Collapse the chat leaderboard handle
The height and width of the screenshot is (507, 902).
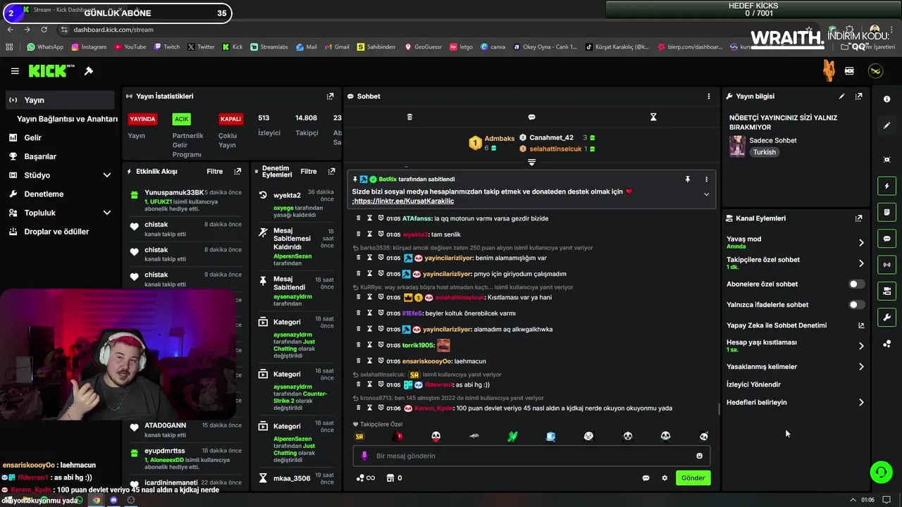[x=531, y=162]
